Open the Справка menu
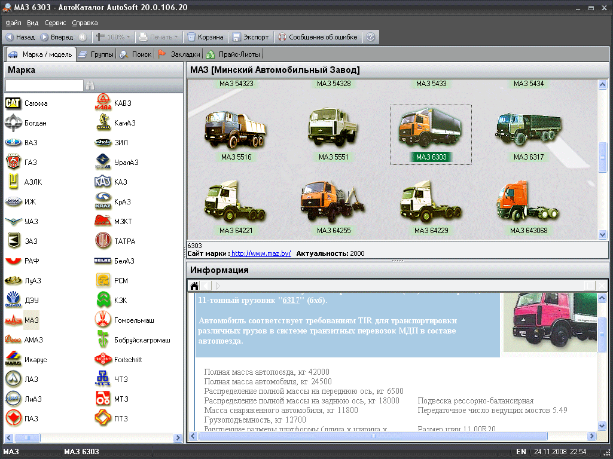 coord(85,23)
